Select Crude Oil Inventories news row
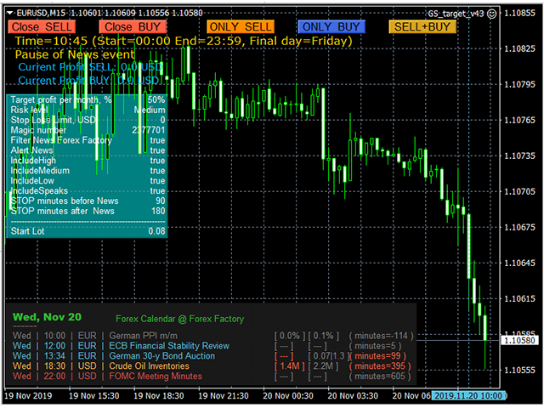Image resolution: width=544 pixels, height=408 pixels. [212, 366]
